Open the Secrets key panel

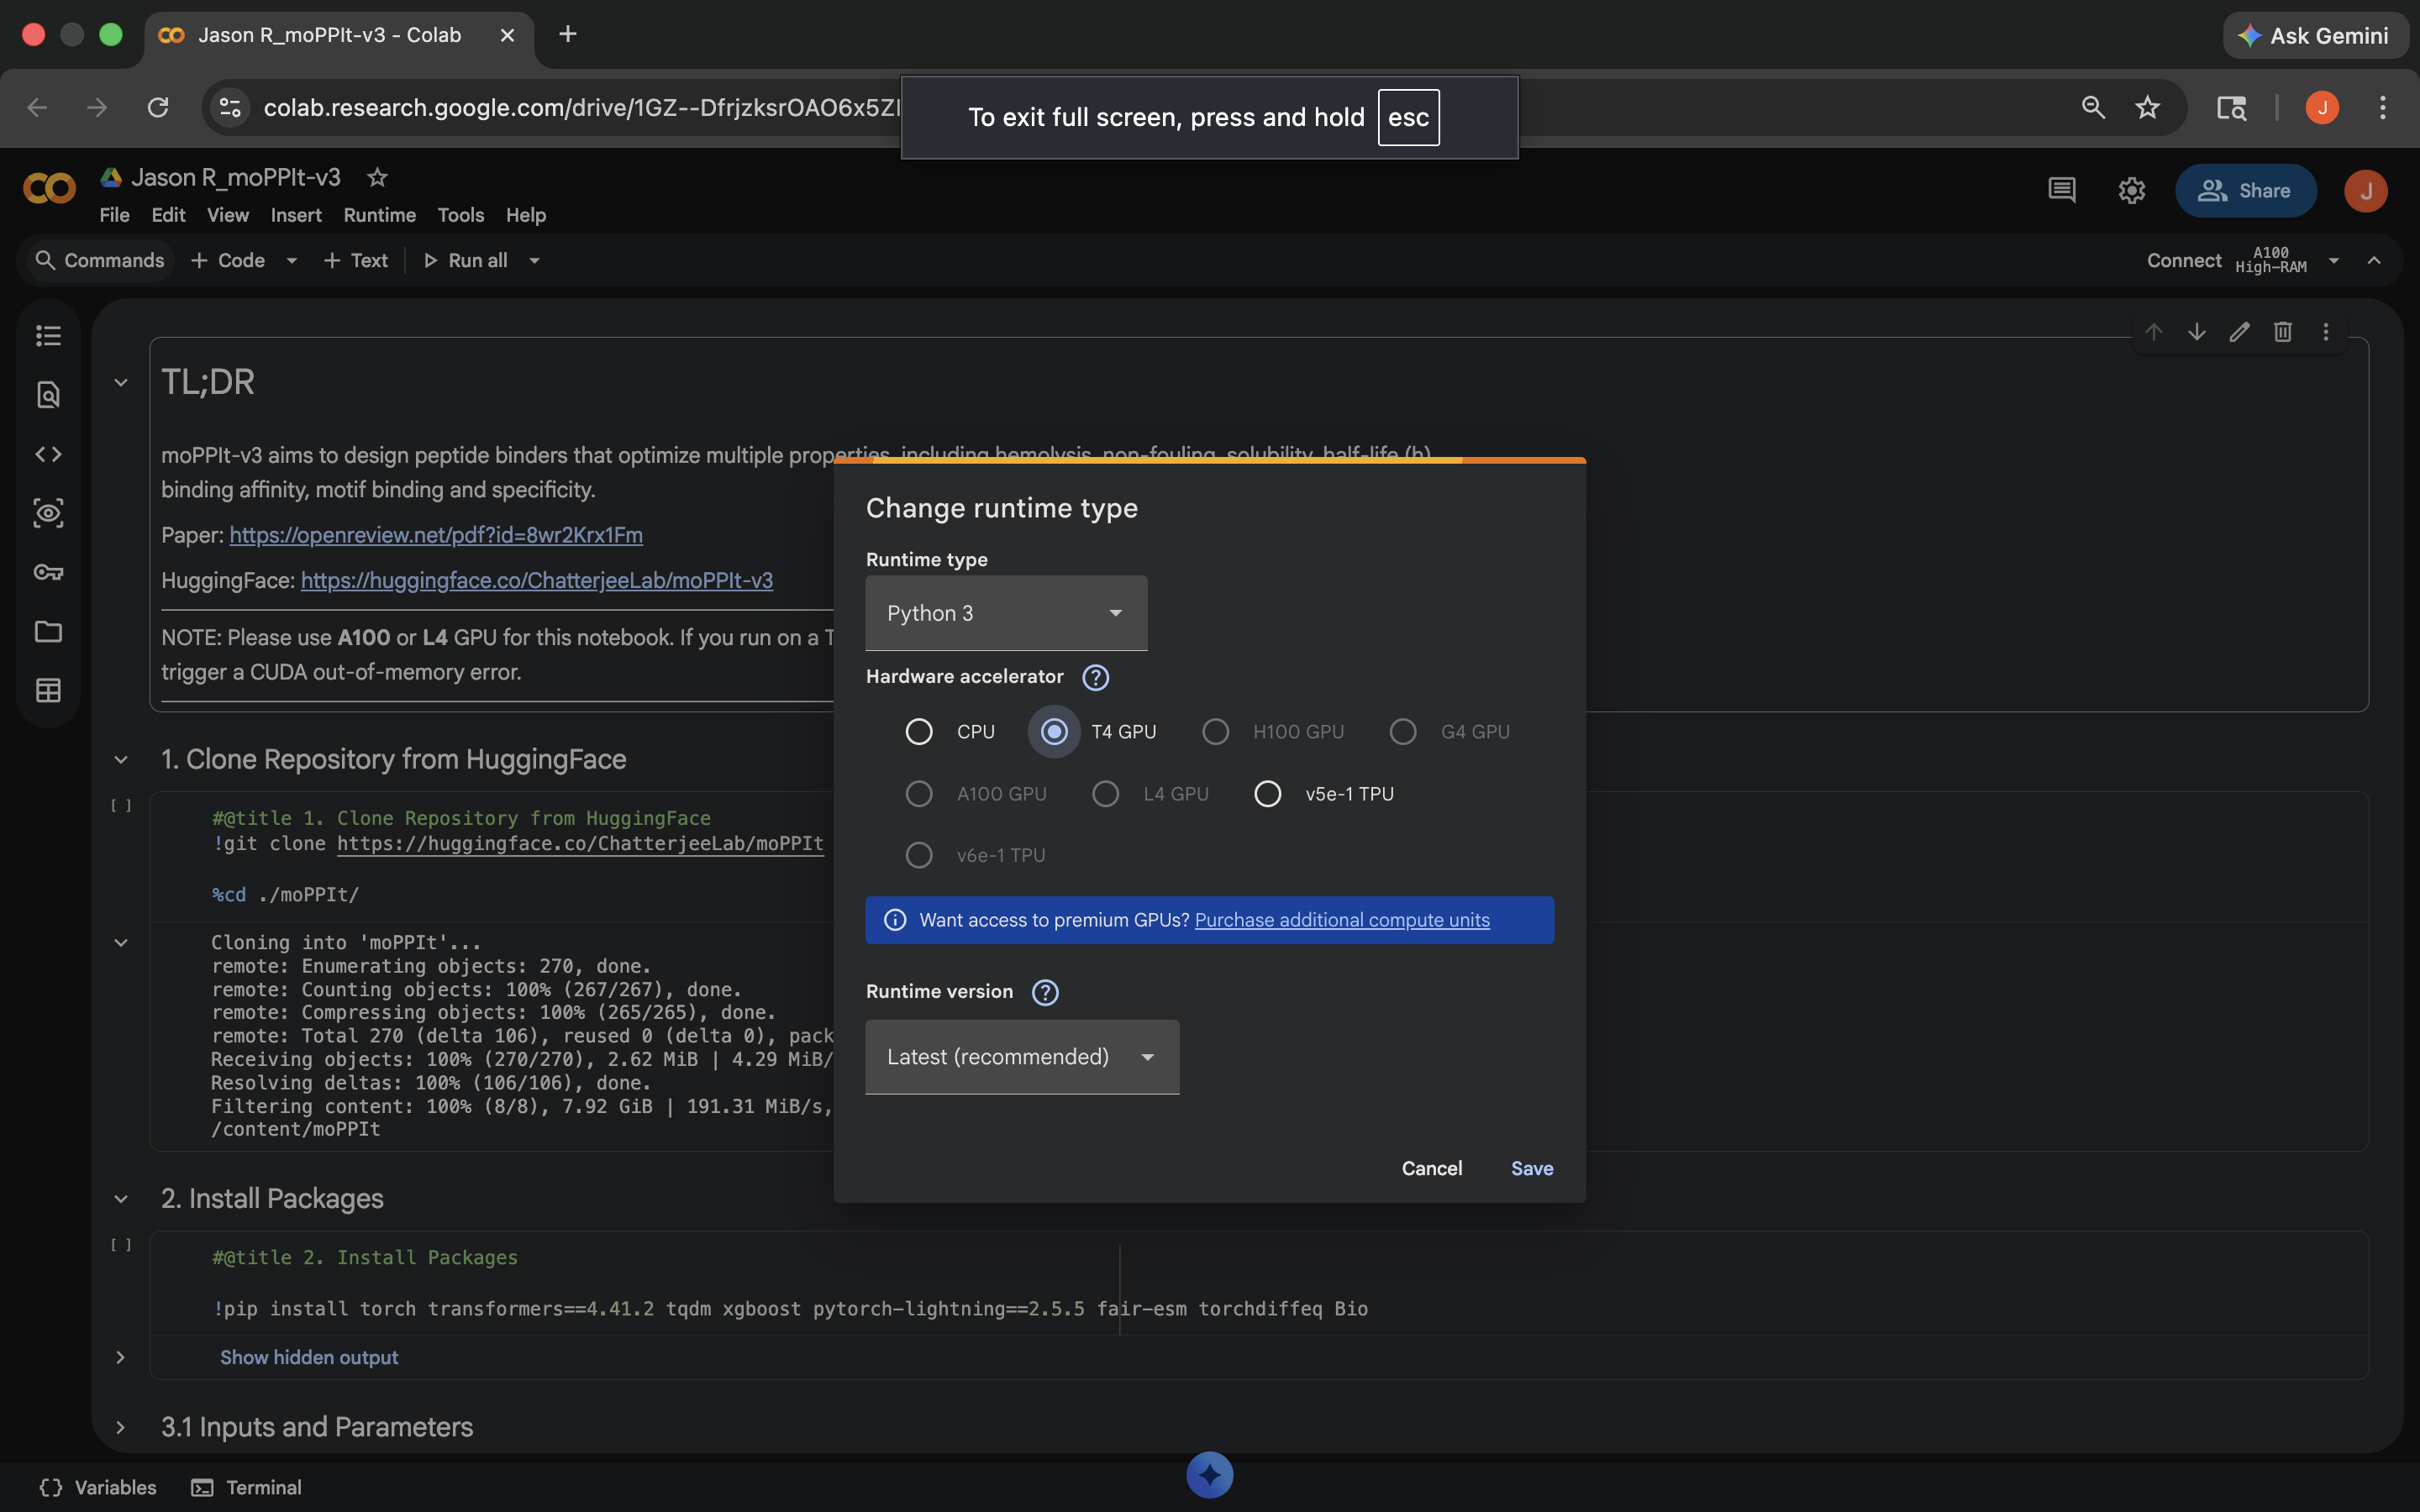click(x=48, y=572)
